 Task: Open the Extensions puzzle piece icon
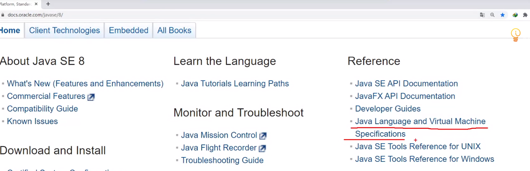click(525, 15)
